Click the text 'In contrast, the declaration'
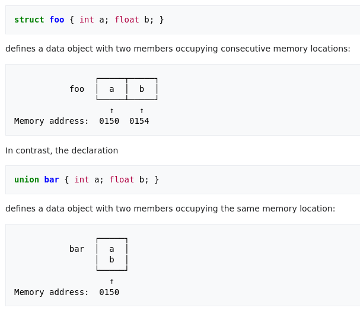 coord(62,150)
